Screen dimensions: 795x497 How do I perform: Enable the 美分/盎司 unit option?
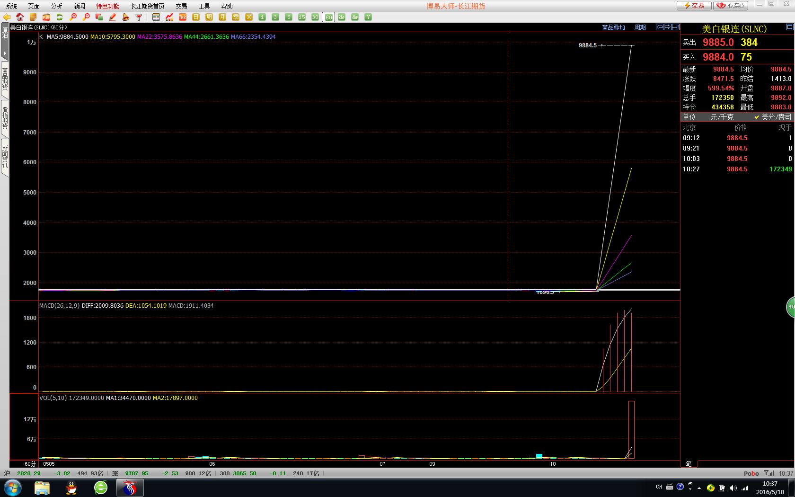[x=773, y=117]
